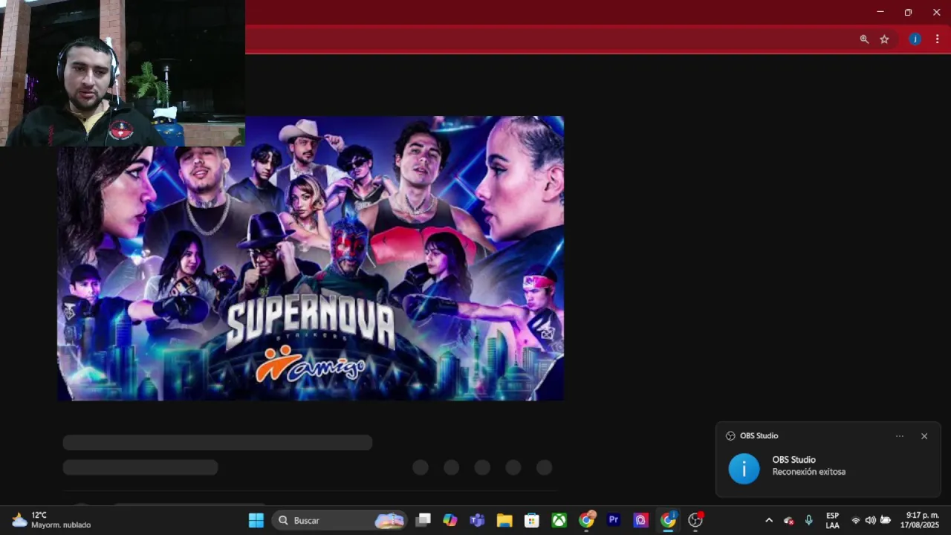Open the Windows Start menu
The width and height of the screenshot is (951, 535).
[x=256, y=520]
